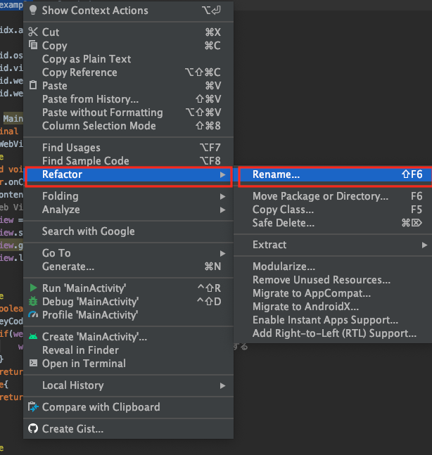Debug 'MainActivity' from the menu
Viewport: 432px width, 455px height.
pos(128,302)
